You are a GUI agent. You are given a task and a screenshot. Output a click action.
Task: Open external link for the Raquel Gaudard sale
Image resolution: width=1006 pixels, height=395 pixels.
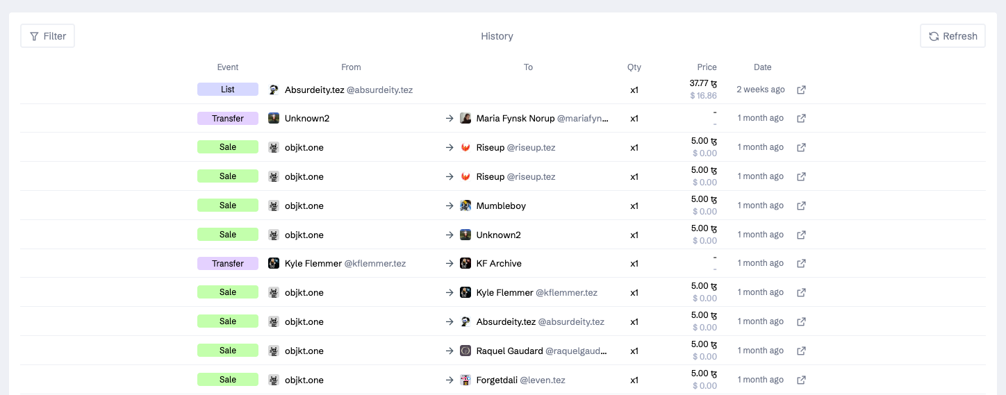click(801, 351)
